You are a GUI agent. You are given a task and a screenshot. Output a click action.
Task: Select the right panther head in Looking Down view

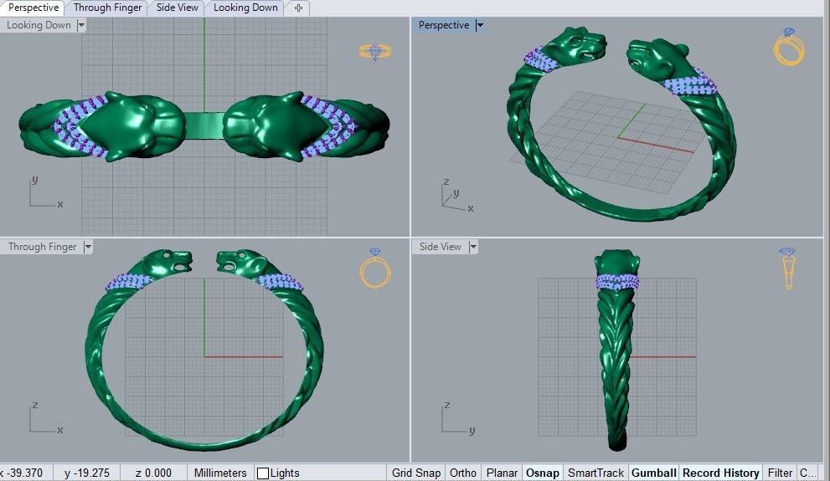click(276, 125)
